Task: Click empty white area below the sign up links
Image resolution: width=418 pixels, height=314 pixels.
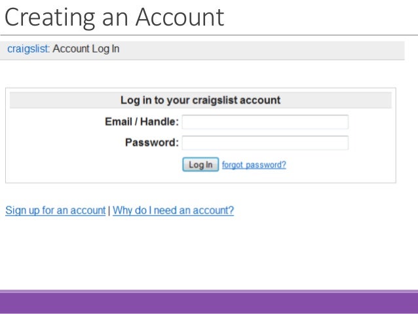Action: point(209,254)
